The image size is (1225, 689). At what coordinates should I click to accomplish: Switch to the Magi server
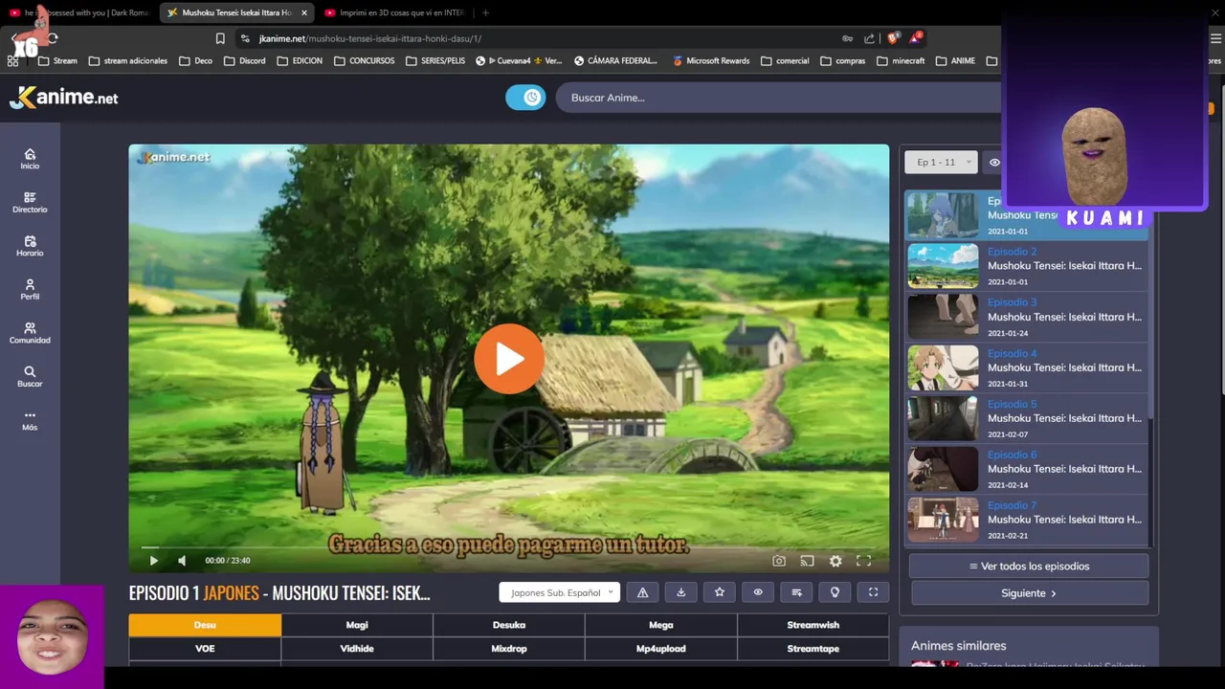[357, 625]
